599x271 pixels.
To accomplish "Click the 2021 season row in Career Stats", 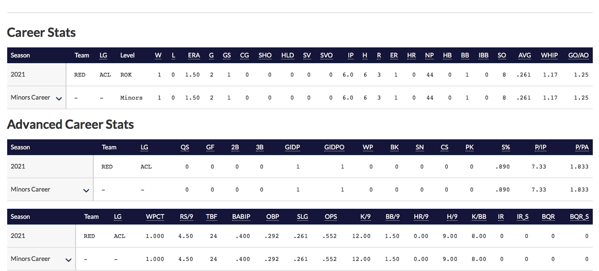I will click(299, 75).
